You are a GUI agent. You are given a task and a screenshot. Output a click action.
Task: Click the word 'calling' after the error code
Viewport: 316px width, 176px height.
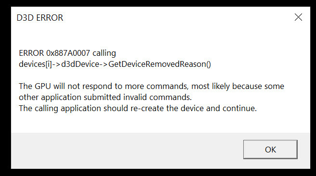coord(104,53)
